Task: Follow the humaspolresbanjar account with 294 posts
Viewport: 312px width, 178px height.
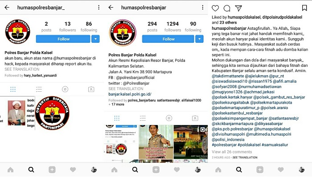Action: point(168,39)
